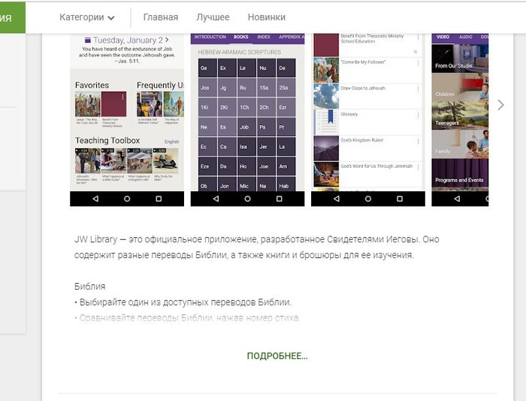This screenshot has height=401, width=526.
Task: Open the Лучшее section
Action: [213, 17]
